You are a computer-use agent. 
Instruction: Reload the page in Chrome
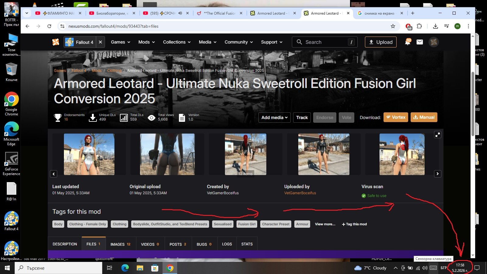(49, 26)
